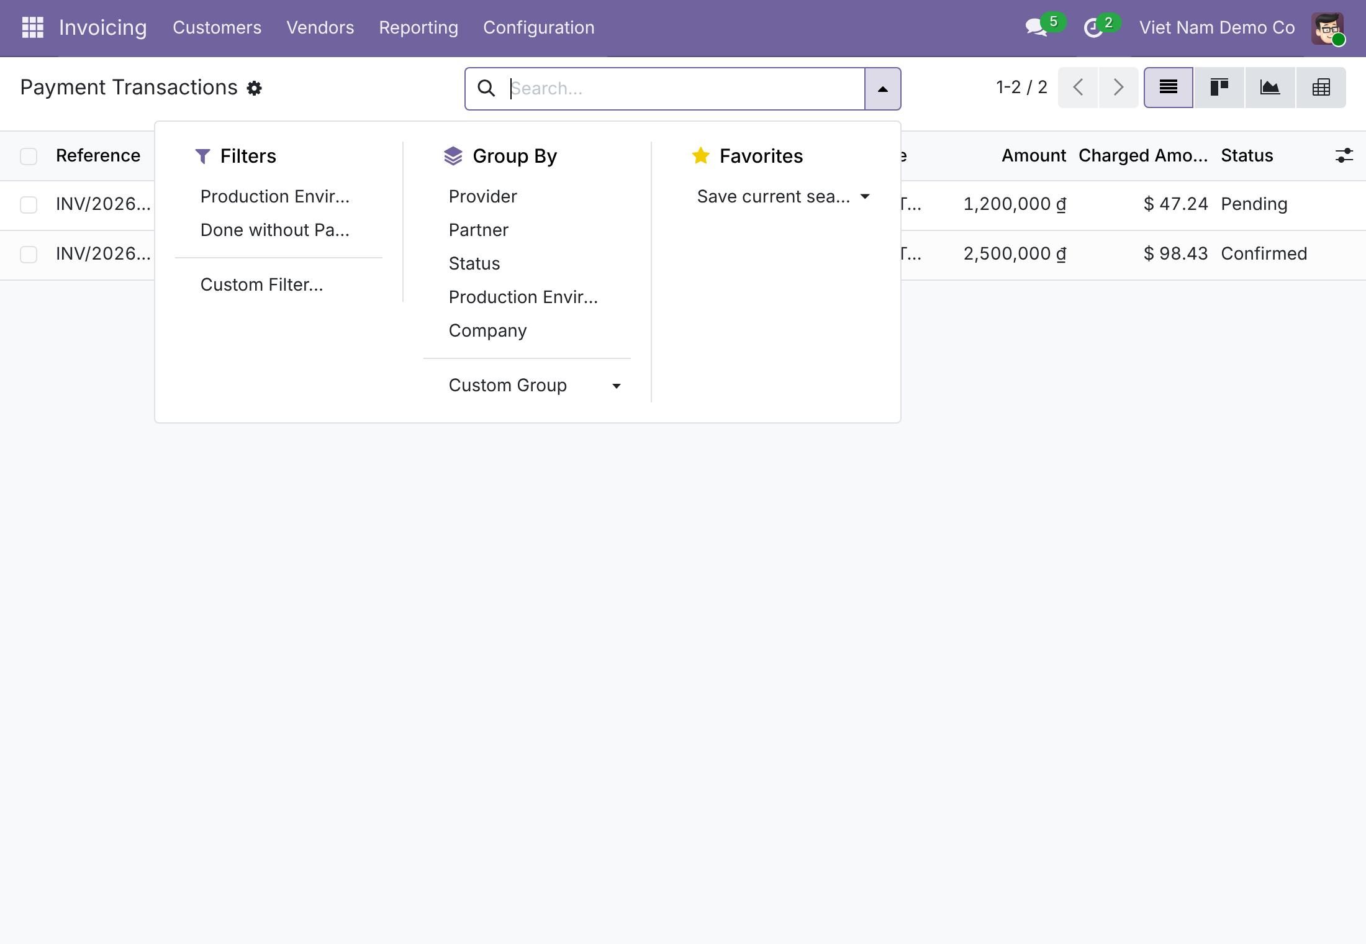
Task: Open the activities clock icon
Action: (x=1093, y=28)
